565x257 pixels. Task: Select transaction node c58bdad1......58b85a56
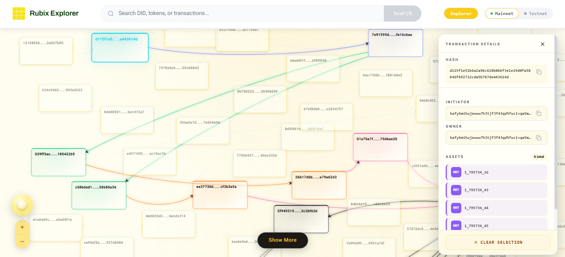99,195
